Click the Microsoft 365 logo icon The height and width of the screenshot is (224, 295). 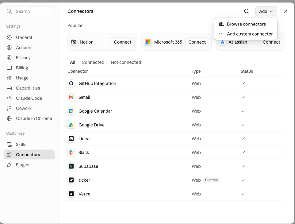[x=148, y=42]
